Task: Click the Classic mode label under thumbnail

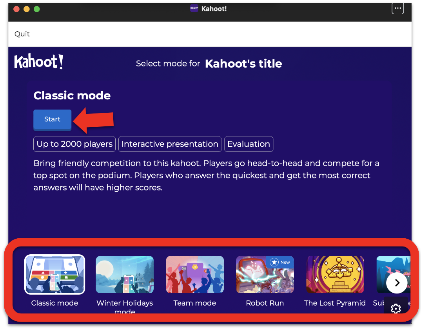Action: pos(55,303)
